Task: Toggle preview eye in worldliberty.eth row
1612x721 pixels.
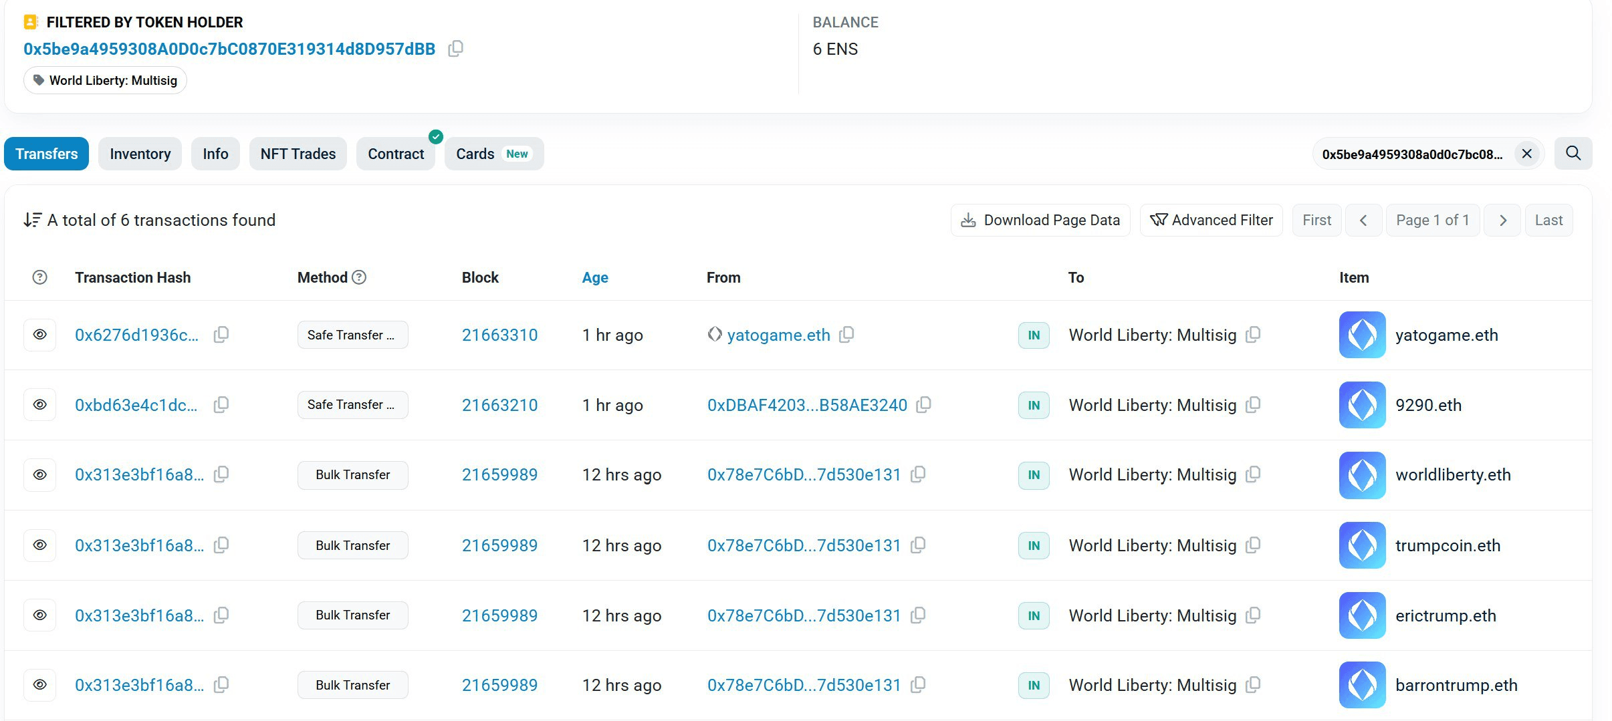Action: click(x=39, y=474)
